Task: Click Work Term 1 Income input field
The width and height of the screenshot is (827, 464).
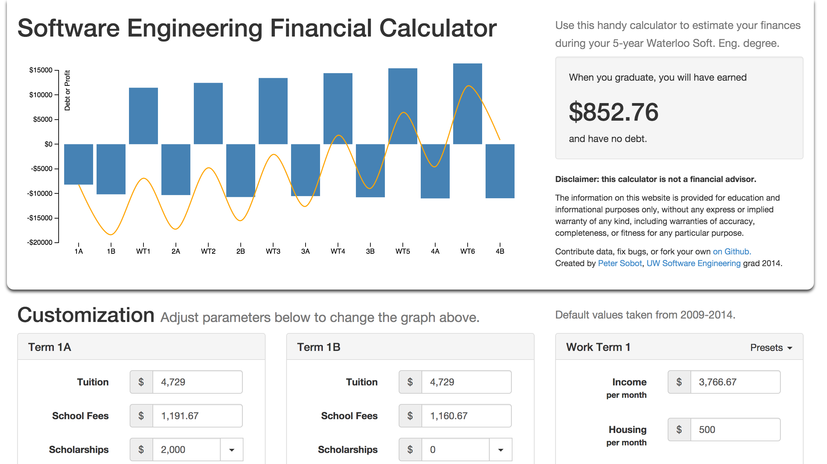Action: (735, 382)
